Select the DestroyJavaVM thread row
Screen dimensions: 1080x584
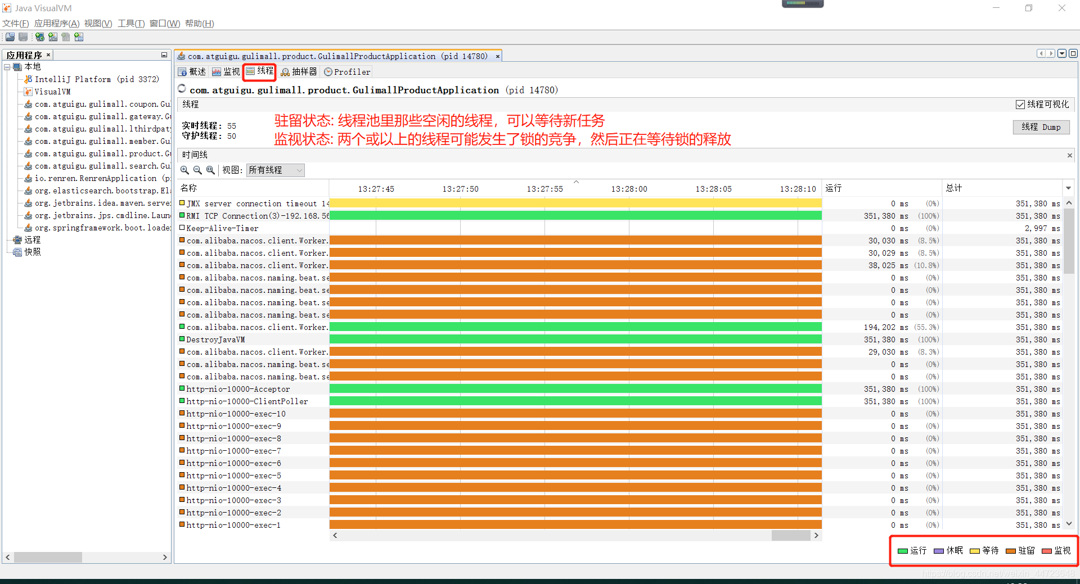[619, 339]
